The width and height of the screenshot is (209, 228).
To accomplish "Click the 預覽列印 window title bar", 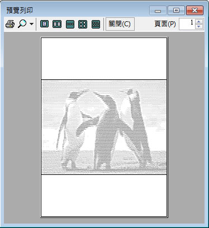I will coord(74,10).
